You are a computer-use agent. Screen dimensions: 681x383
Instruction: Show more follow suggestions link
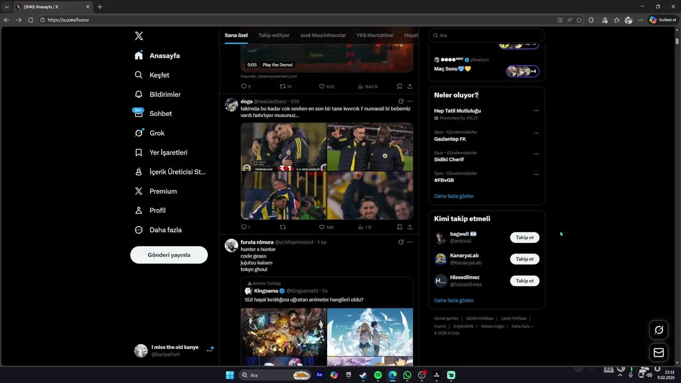pos(454,301)
